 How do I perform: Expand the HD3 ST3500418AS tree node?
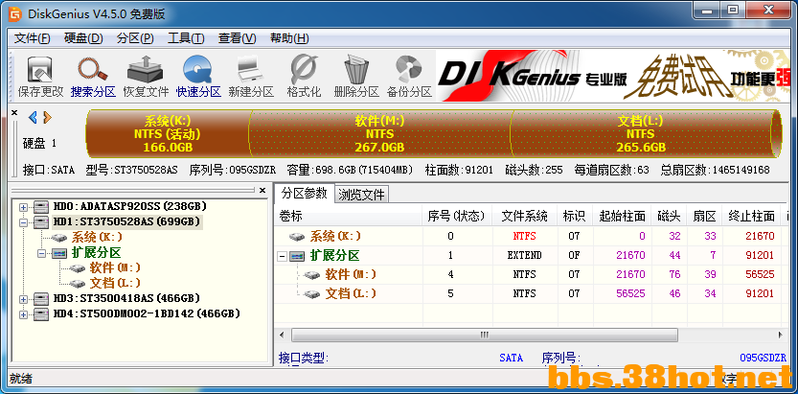pyautogui.click(x=23, y=299)
